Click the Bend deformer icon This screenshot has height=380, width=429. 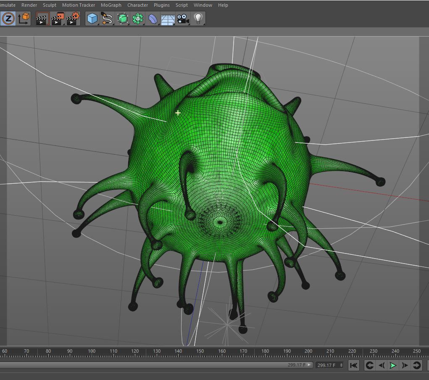153,18
